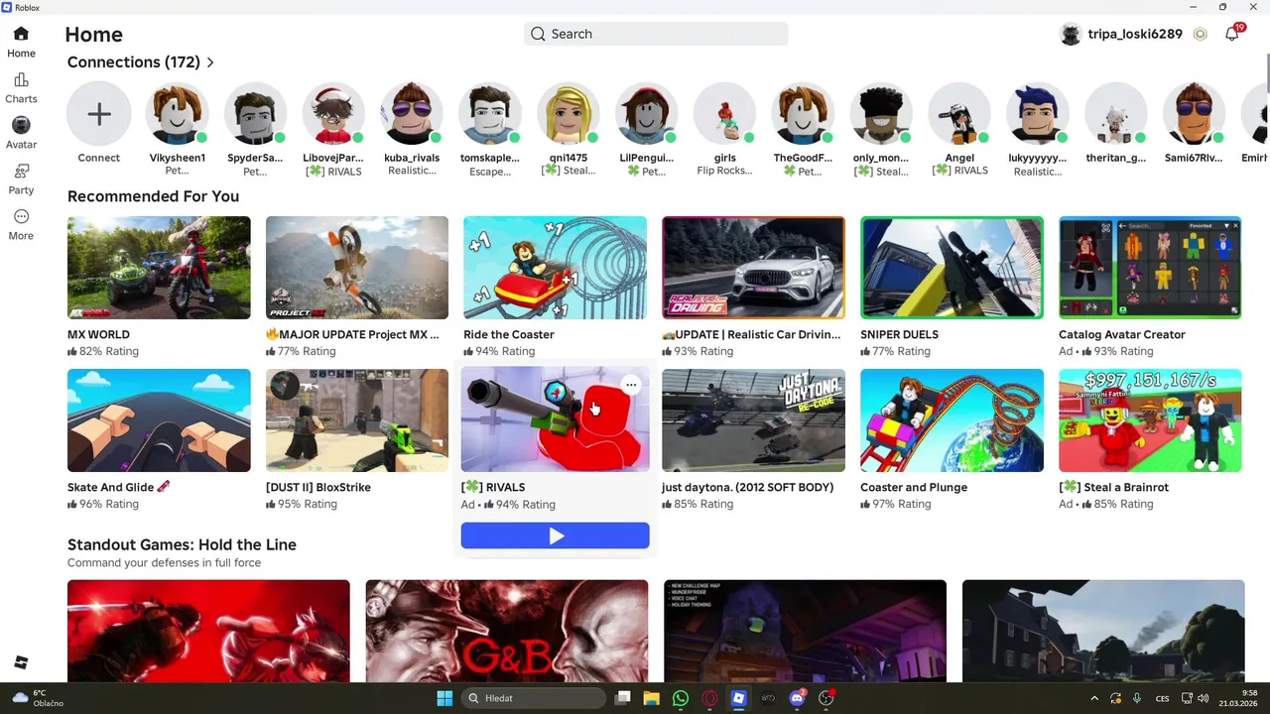Show hidden tray icons chevron
The height and width of the screenshot is (714, 1270).
coord(1094,698)
